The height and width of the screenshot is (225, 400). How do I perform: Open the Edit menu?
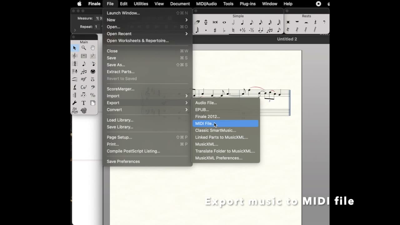click(x=124, y=4)
